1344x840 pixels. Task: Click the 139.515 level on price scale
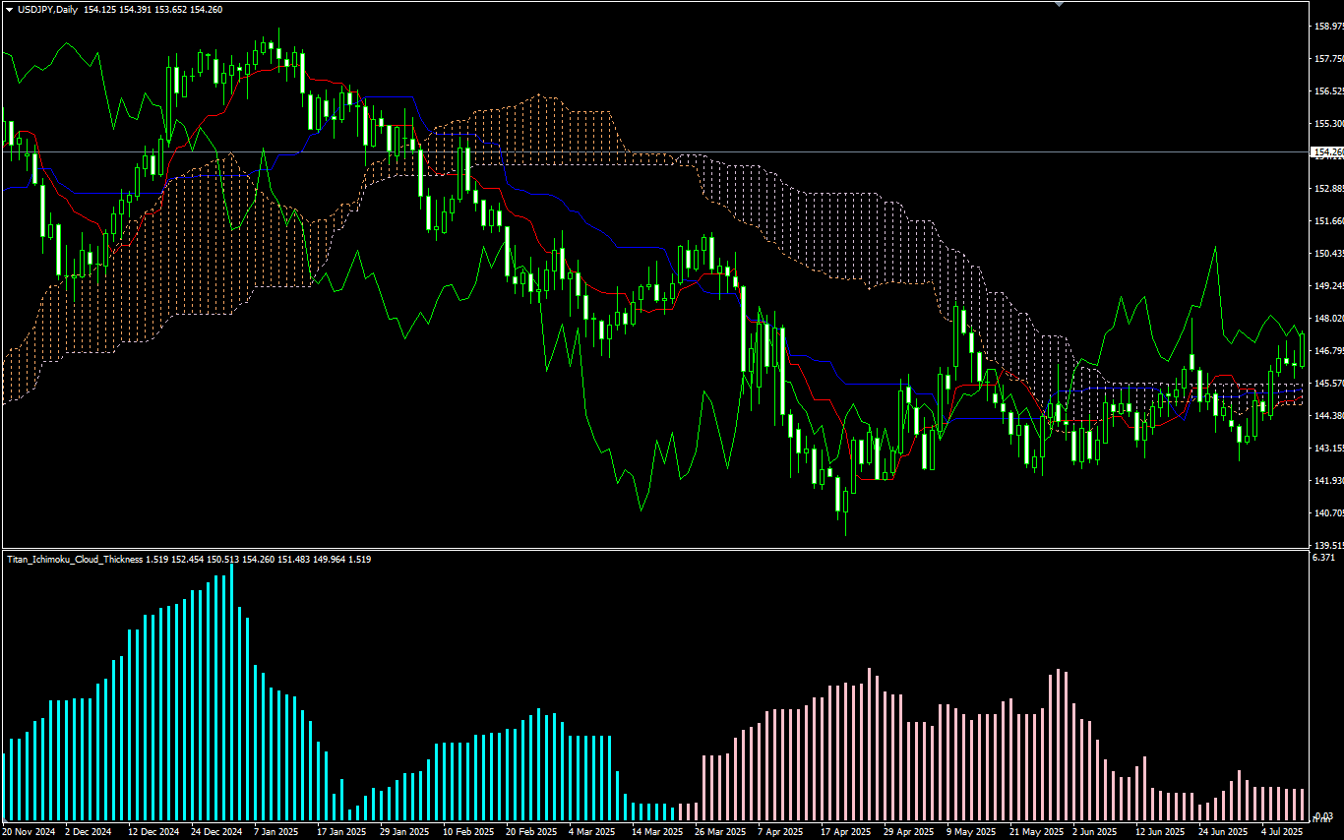pyautogui.click(x=1327, y=545)
